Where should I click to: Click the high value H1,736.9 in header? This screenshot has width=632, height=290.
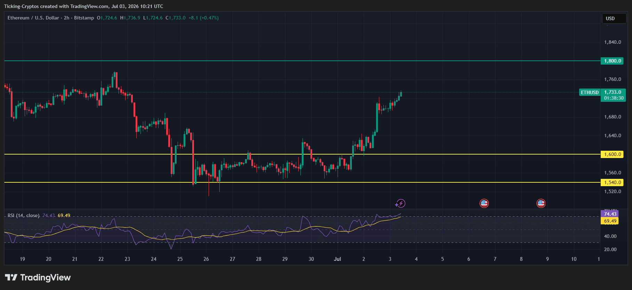pos(130,18)
